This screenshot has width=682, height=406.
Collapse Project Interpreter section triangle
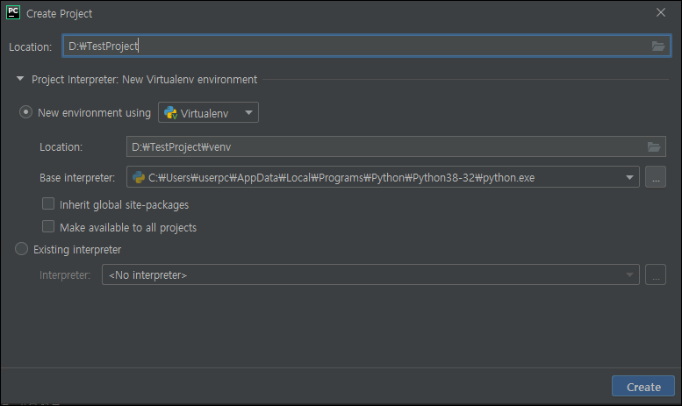click(20, 79)
